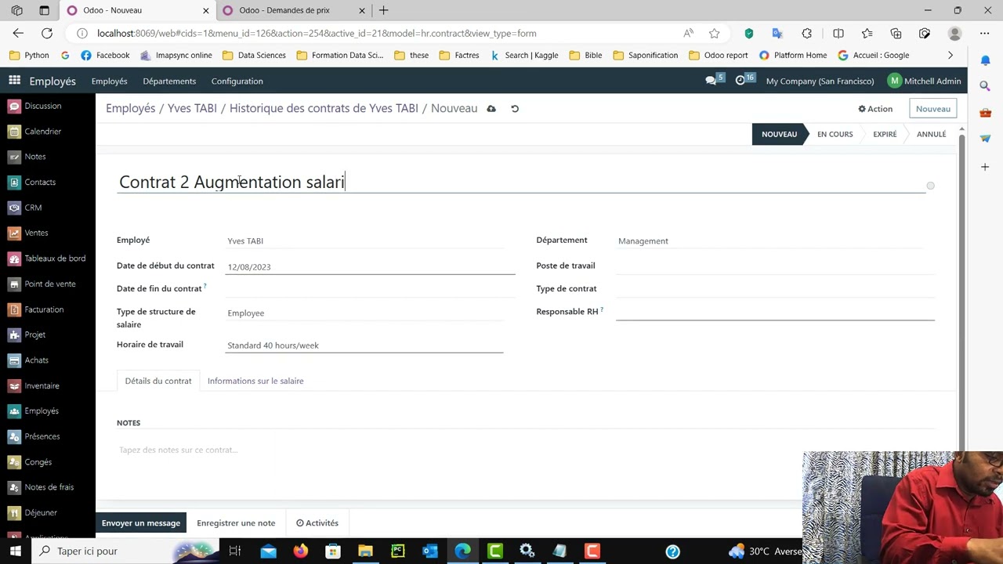This screenshot has width=1003, height=564.
Task: Open Discussion app in sidebar
Action: pyautogui.click(x=34, y=106)
